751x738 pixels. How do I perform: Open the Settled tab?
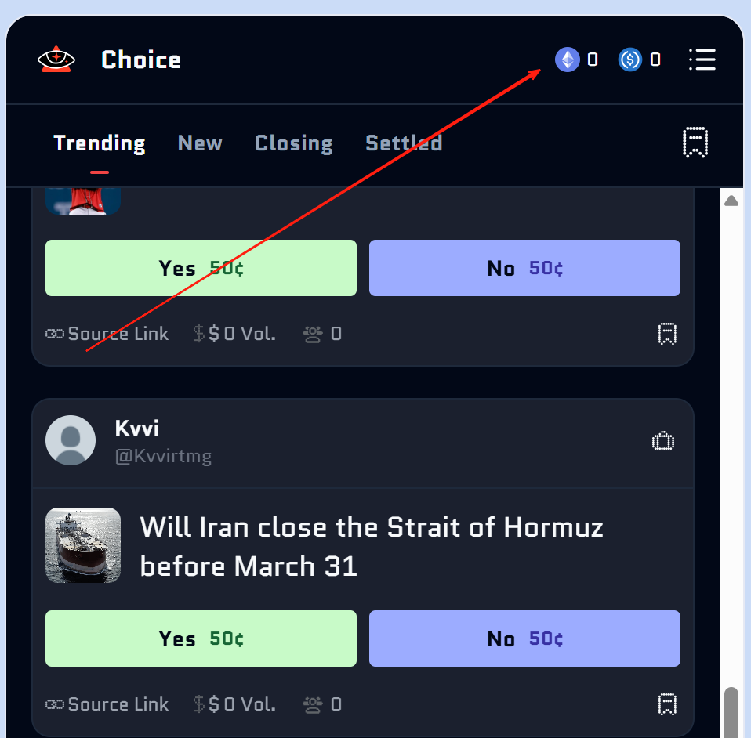click(404, 143)
